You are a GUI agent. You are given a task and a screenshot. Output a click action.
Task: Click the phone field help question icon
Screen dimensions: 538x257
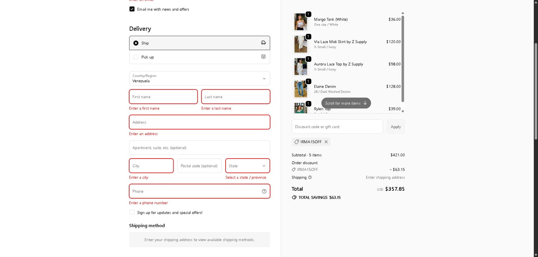pyautogui.click(x=264, y=191)
